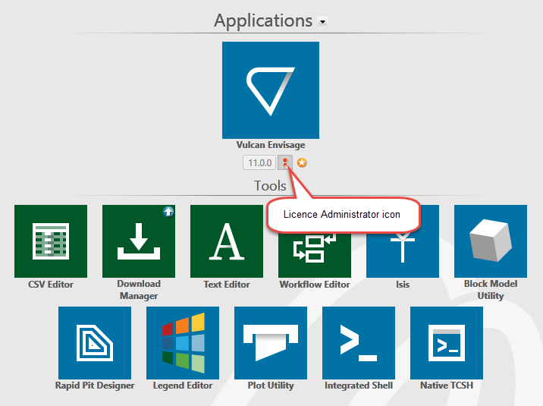543x406 pixels.
Task: Launch the Native TCSH tile
Action: pyautogui.click(x=447, y=342)
